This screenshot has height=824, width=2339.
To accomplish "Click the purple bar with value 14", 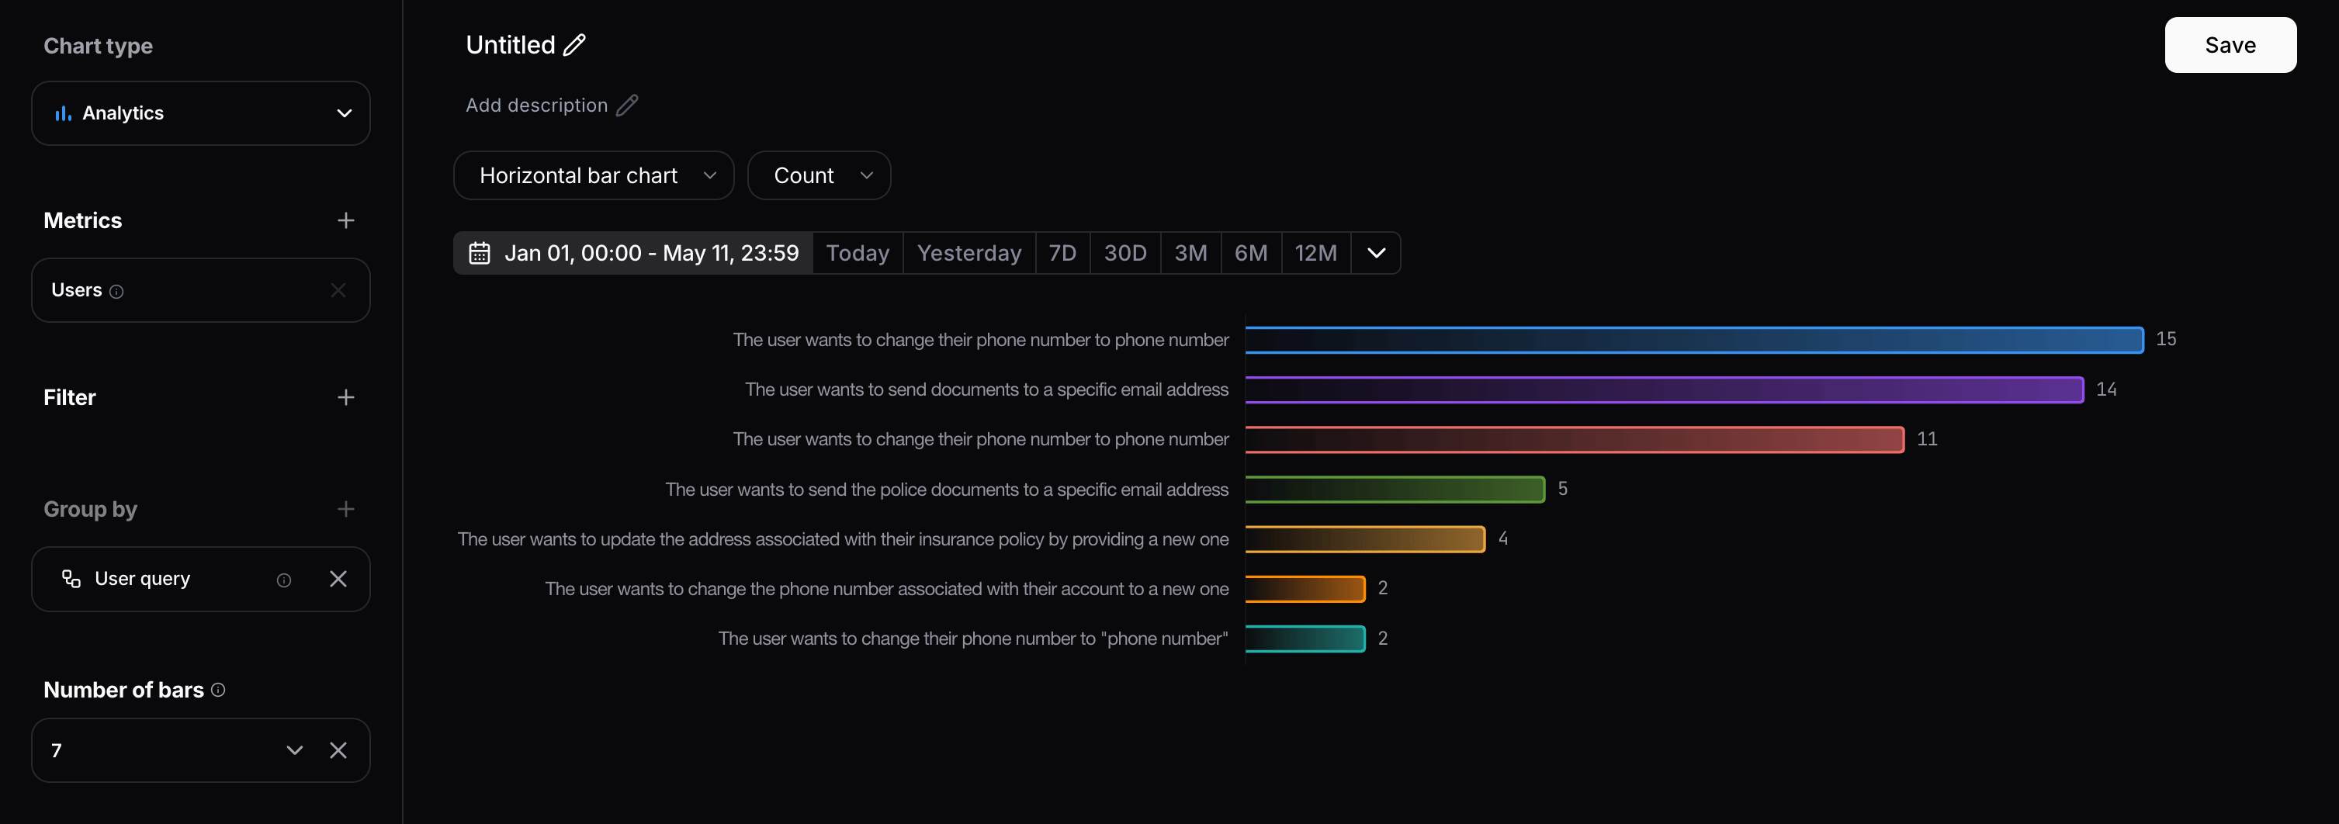I will (x=1665, y=389).
